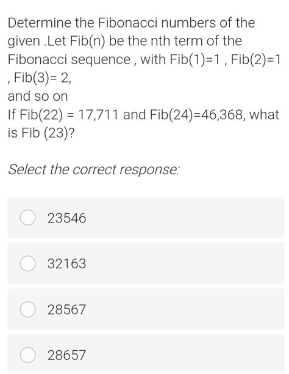Click the 32163 answer label text
The height and width of the screenshot is (374, 289).
(66, 263)
